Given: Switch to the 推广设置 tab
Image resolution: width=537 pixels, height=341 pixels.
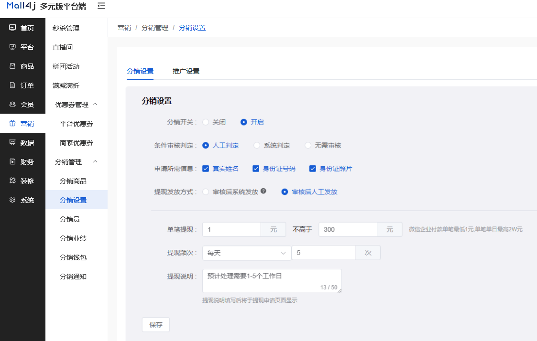Looking at the screenshot, I should point(186,71).
